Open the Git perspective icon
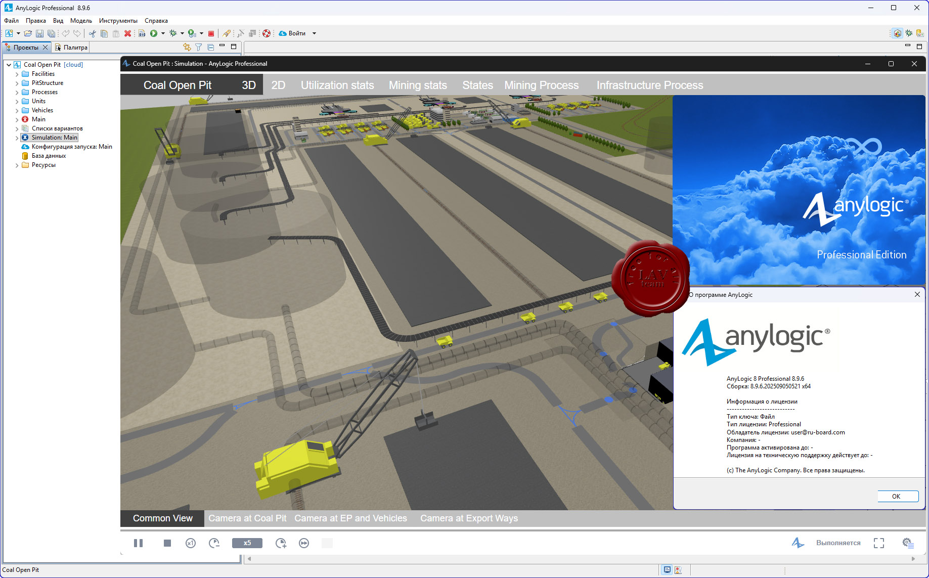929x578 pixels. pos(919,33)
